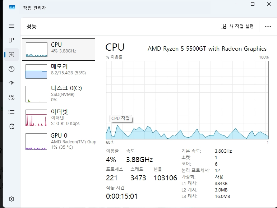The image size is (277, 208).
Task: Click the 103106 handles count
Action: click(x=165, y=178)
